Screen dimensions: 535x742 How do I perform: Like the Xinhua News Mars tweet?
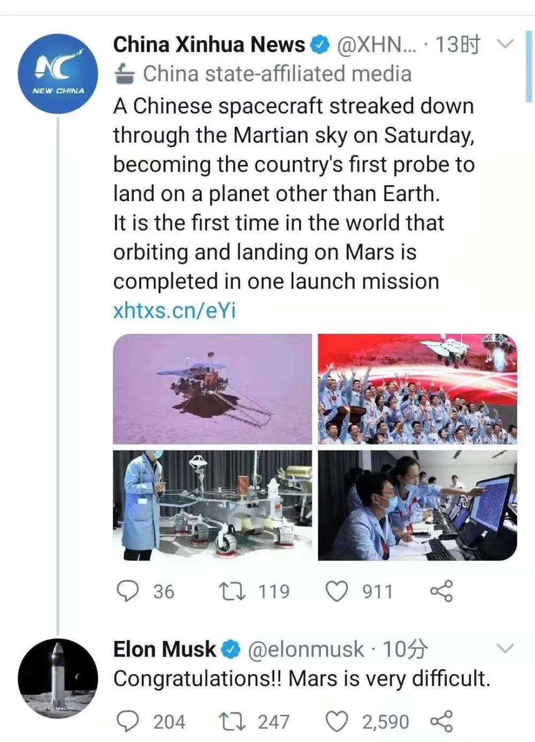click(x=337, y=591)
